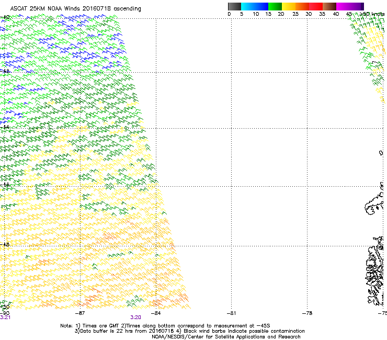Click the purple '3:21' time label
Screen dimensions: 387x340
[5, 318]
